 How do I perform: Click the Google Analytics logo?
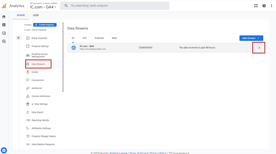[x=4, y=6]
